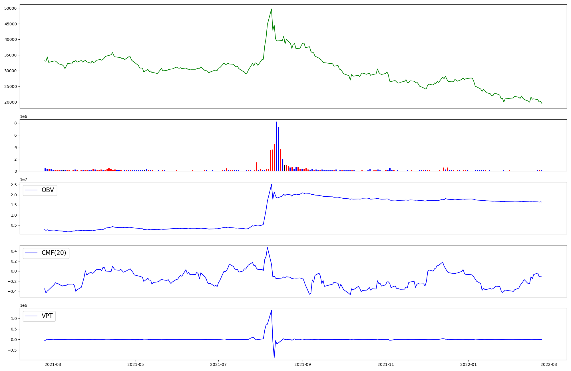This screenshot has width=571, height=371.
Task: Click the 2021-11 date tick label
Action: click(386, 364)
